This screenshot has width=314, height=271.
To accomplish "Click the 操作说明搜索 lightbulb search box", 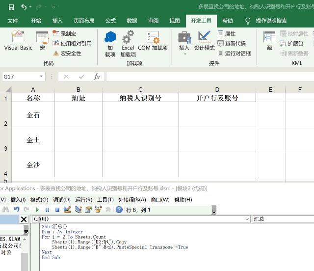I will (x=266, y=21).
